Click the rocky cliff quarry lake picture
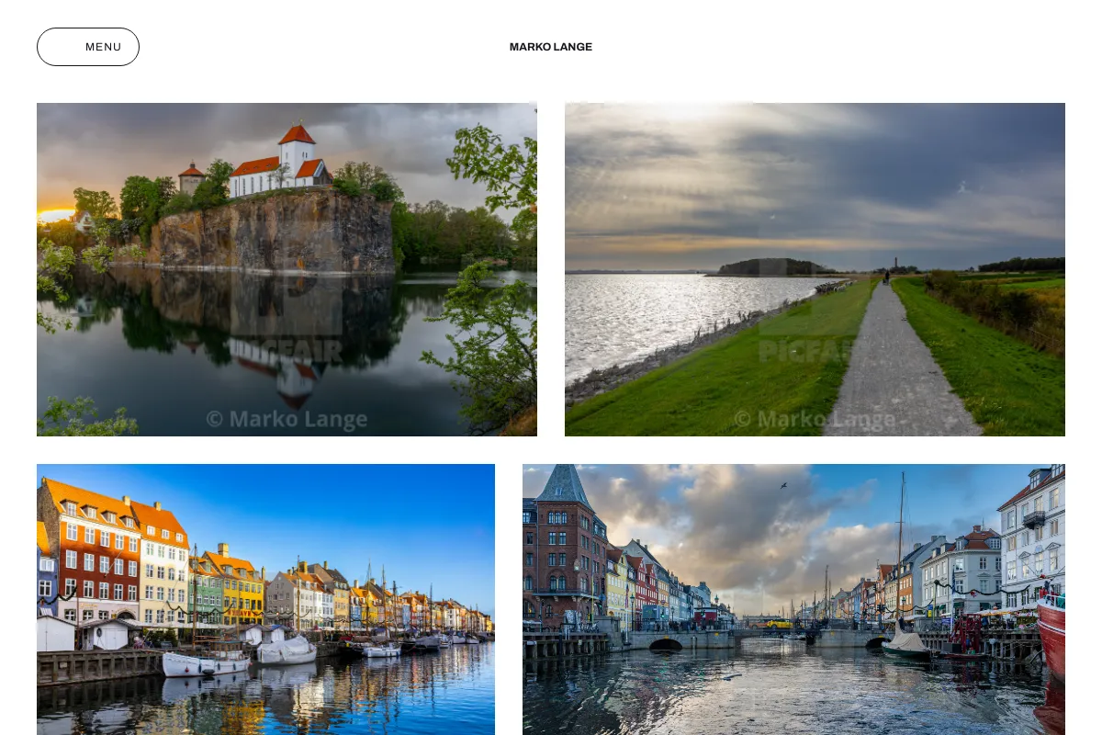This screenshot has width=1102, height=735. coord(287,269)
